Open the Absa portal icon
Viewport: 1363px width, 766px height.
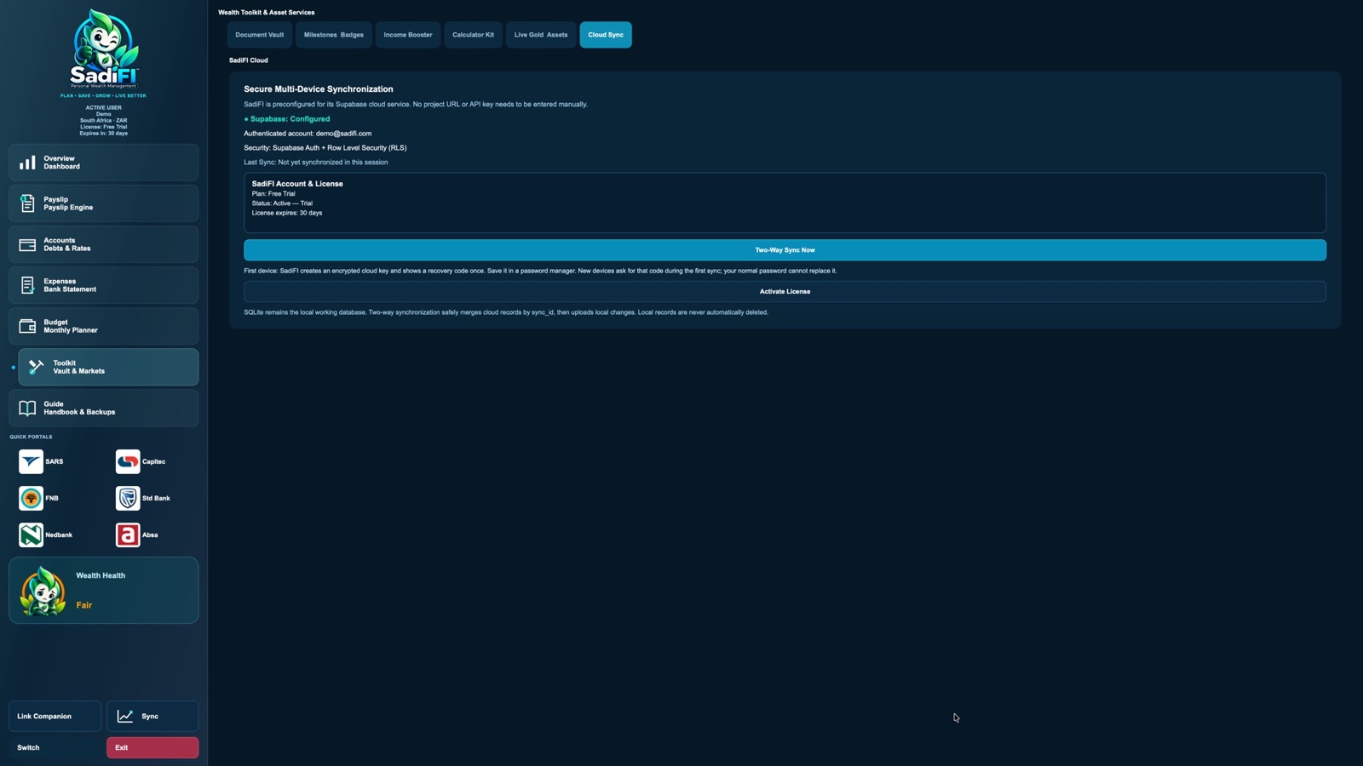[x=128, y=534]
